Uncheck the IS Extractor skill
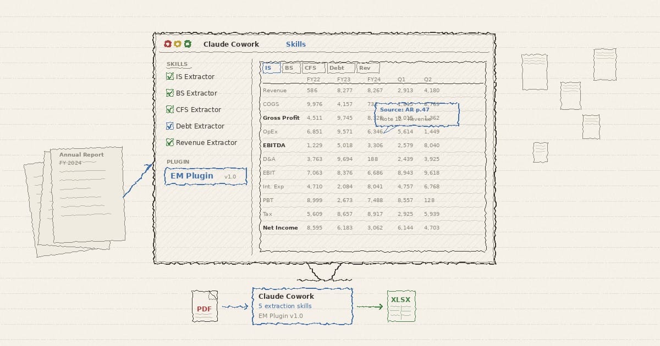 [170, 76]
